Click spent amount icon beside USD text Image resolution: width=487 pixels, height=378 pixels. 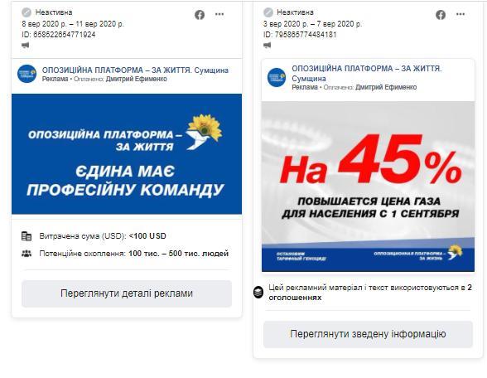pyautogui.click(x=27, y=236)
